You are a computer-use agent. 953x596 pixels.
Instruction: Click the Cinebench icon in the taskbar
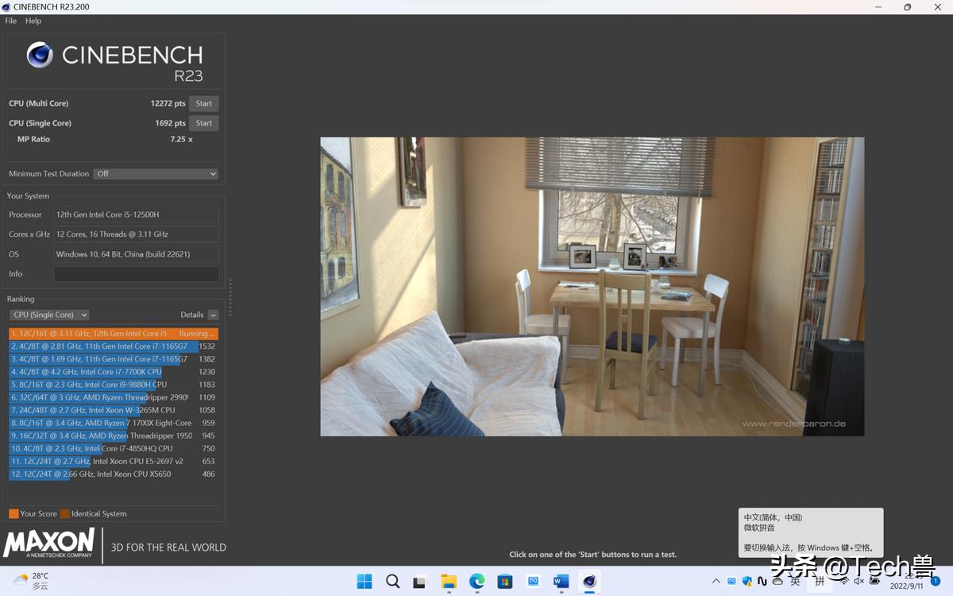pyautogui.click(x=589, y=582)
